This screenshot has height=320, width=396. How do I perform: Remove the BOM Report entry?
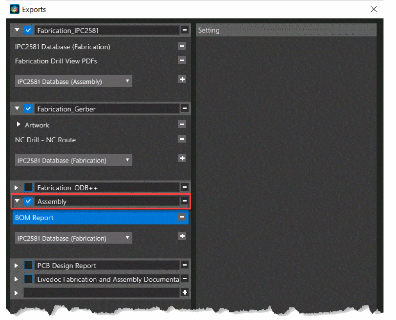click(182, 217)
